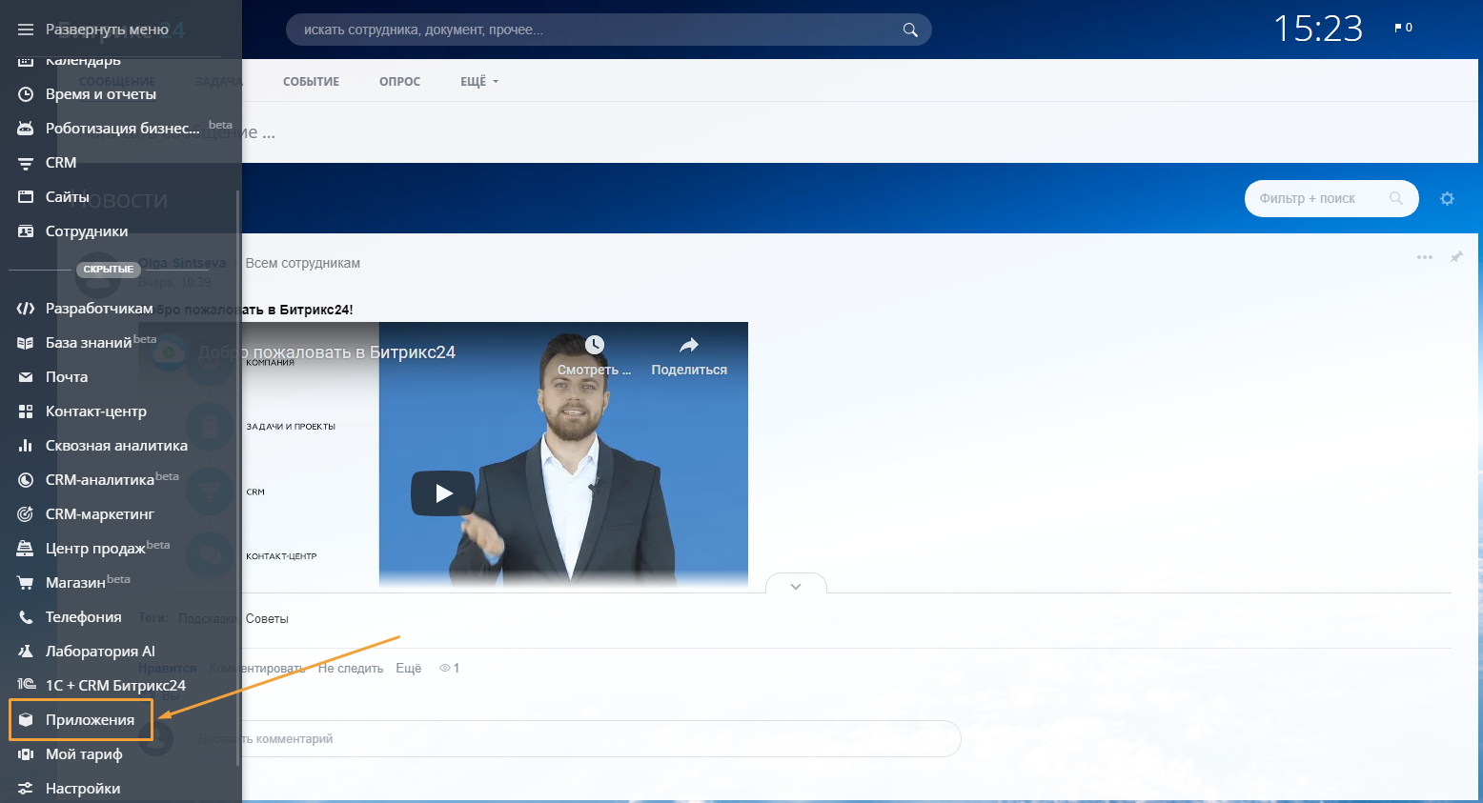Open the CRM-аналитика pie icon
The width and height of the screenshot is (1483, 803).
(26, 480)
